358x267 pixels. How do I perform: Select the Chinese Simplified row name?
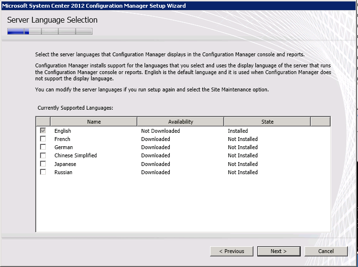76,155
